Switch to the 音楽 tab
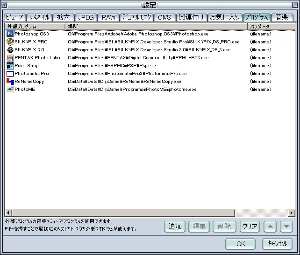Screen dimensions: 300x255 [x=282, y=17]
